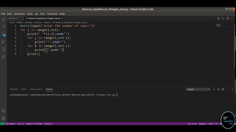Close the terminal panel

click(232, 89)
